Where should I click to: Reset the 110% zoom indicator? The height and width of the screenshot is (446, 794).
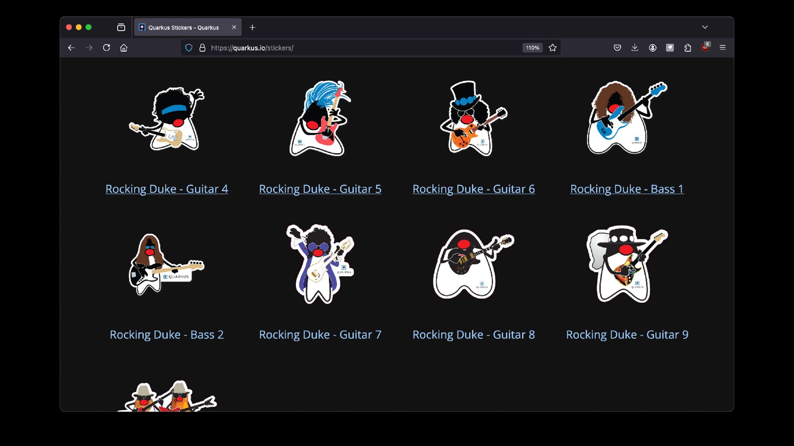coord(532,48)
